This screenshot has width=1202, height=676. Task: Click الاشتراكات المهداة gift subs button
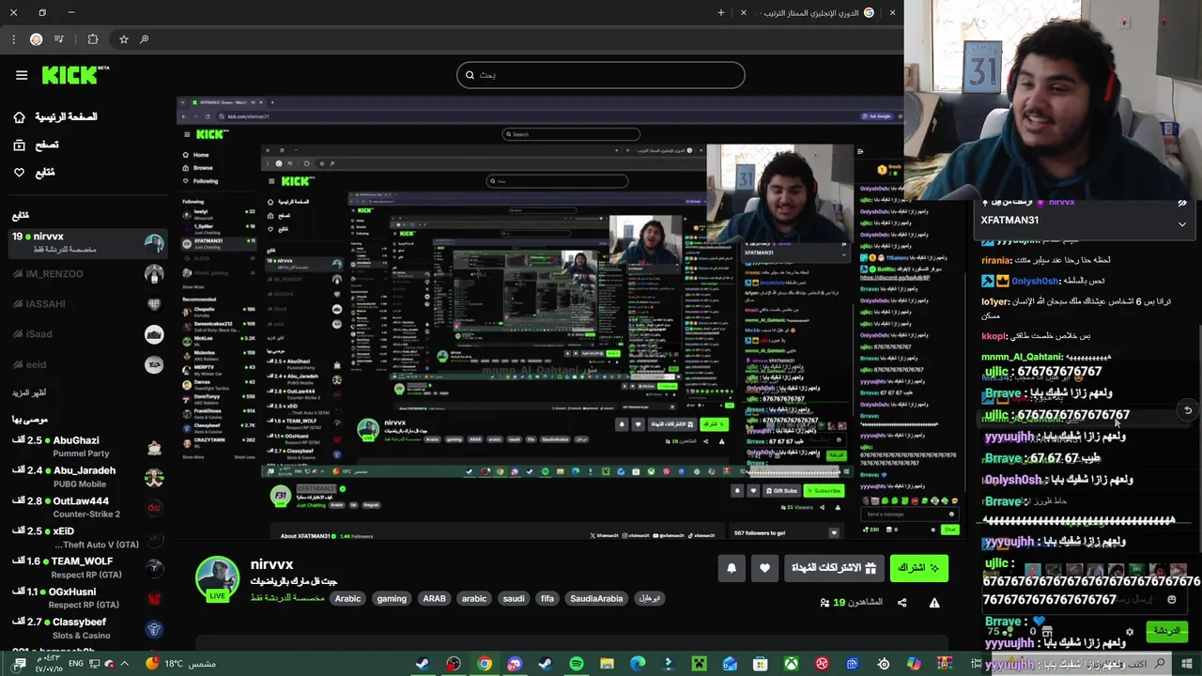click(834, 568)
